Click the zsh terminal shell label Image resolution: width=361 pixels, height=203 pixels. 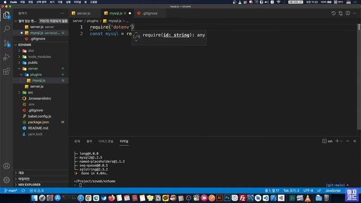(327, 141)
